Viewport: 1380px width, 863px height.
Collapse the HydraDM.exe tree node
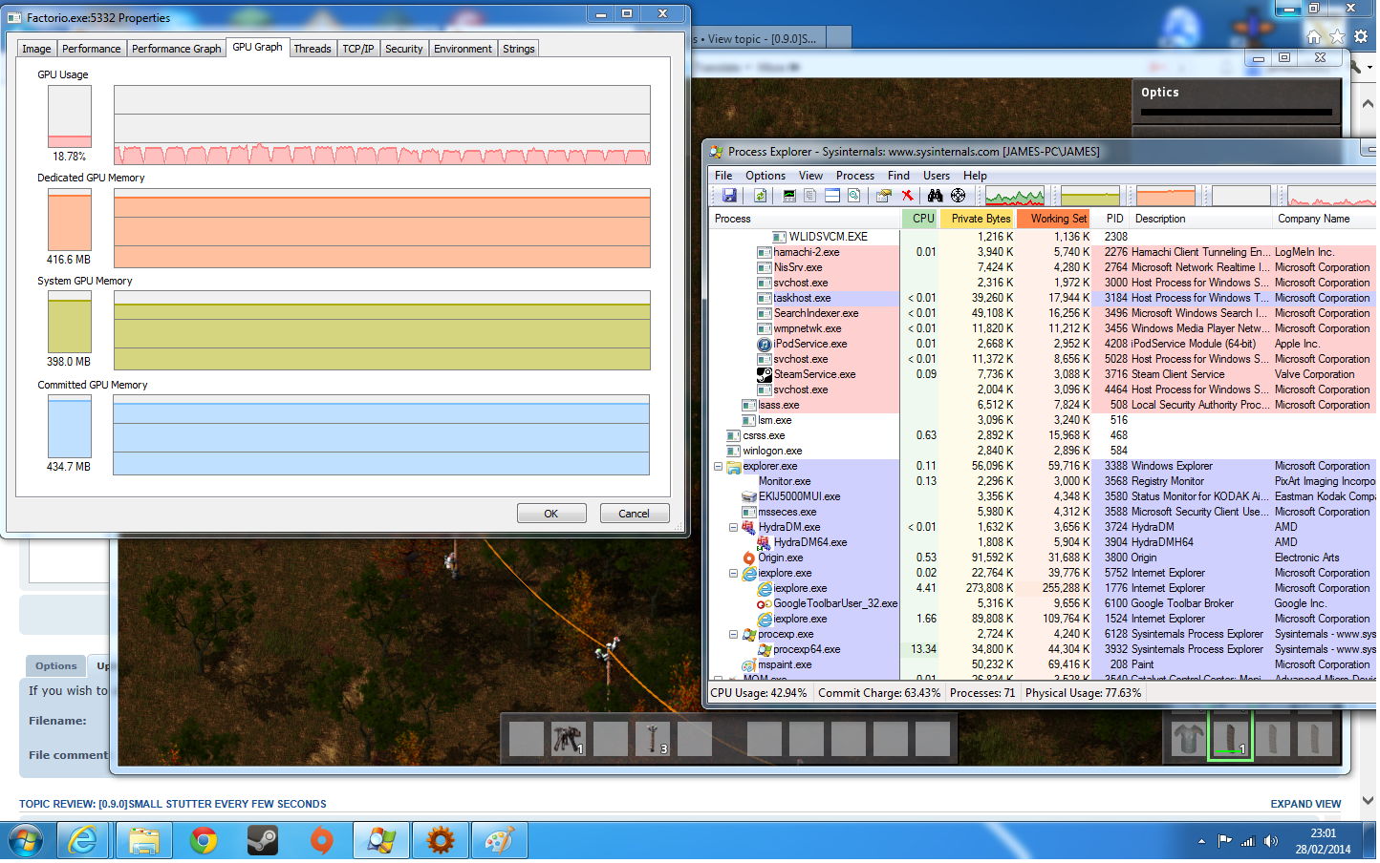tap(734, 528)
